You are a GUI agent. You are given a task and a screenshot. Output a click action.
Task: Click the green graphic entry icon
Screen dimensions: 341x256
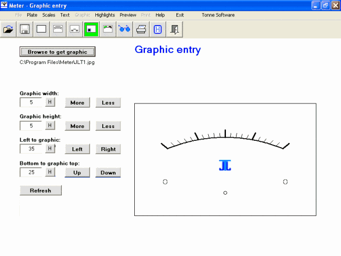(x=91, y=29)
